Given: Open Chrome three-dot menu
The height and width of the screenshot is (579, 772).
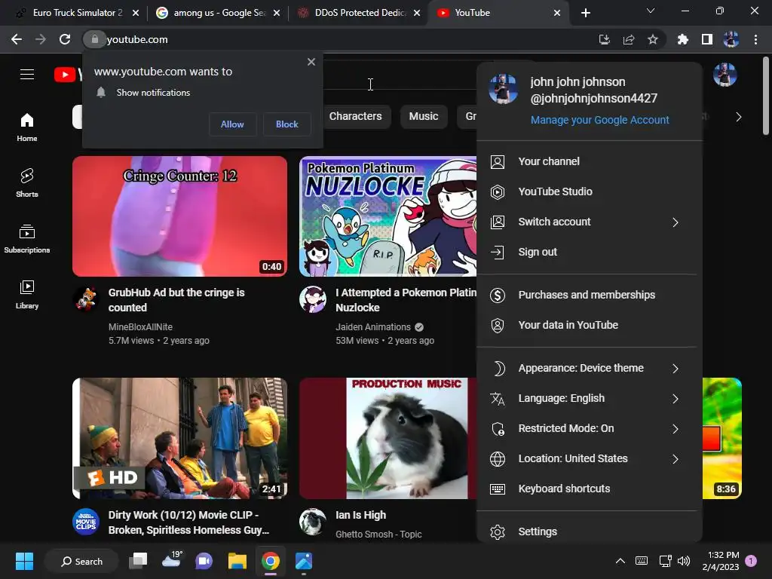Looking at the screenshot, I should point(755,39).
